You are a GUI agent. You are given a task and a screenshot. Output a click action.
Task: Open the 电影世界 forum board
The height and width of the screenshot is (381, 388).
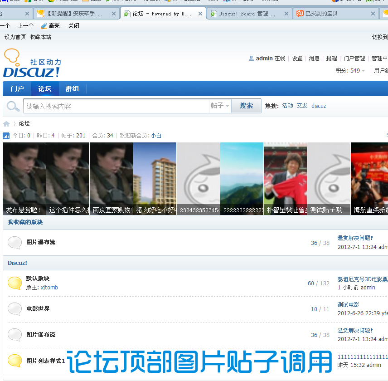pyautogui.click(x=38, y=309)
